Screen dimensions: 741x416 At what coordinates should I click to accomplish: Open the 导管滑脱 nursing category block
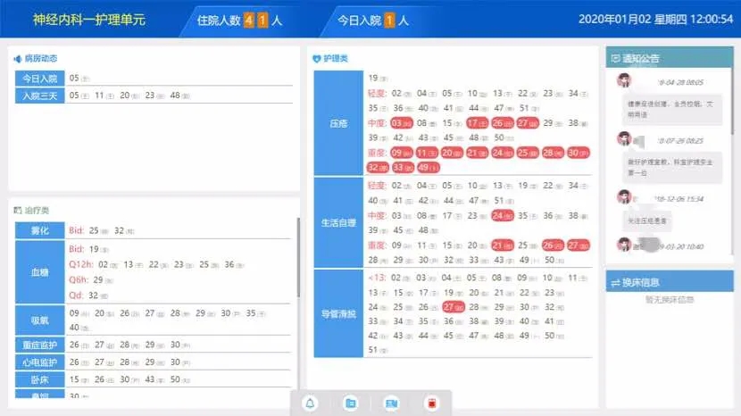point(338,313)
